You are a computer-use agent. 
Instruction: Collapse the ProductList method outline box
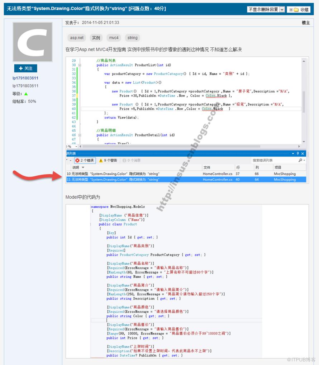[x=80, y=65]
